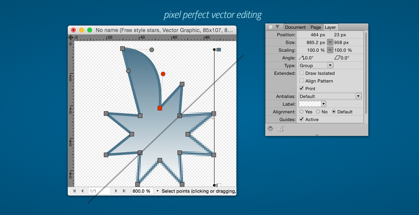The height and width of the screenshot is (215, 419).
Task: Click the trash icon in Layer panel
Action: pyautogui.click(x=271, y=129)
